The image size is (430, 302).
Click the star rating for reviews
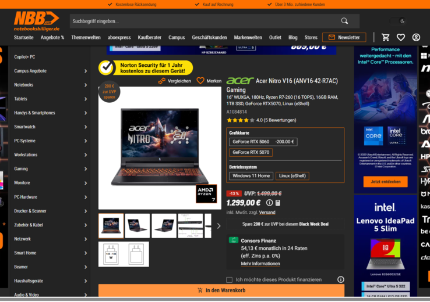click(241, 120)
